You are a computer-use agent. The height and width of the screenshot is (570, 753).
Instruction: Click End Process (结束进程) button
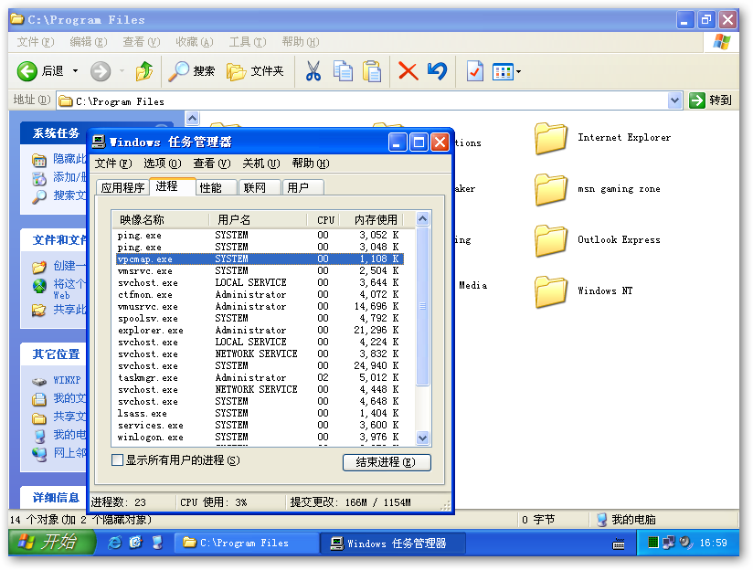(x=387, y=462)
